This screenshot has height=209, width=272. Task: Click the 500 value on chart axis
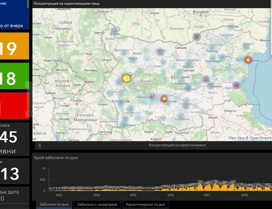pos(42,180)
